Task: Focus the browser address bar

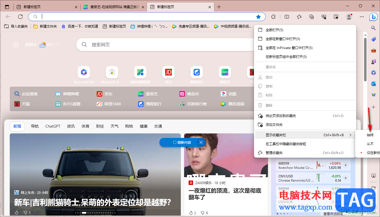Action: point(147,17)
